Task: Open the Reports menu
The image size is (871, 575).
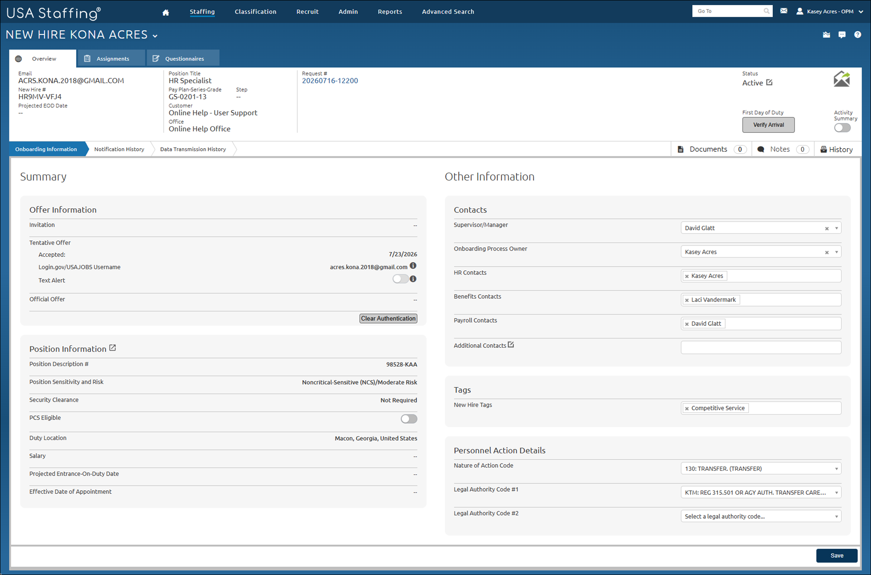Action: pyautogui.click(x=390, y=12)
